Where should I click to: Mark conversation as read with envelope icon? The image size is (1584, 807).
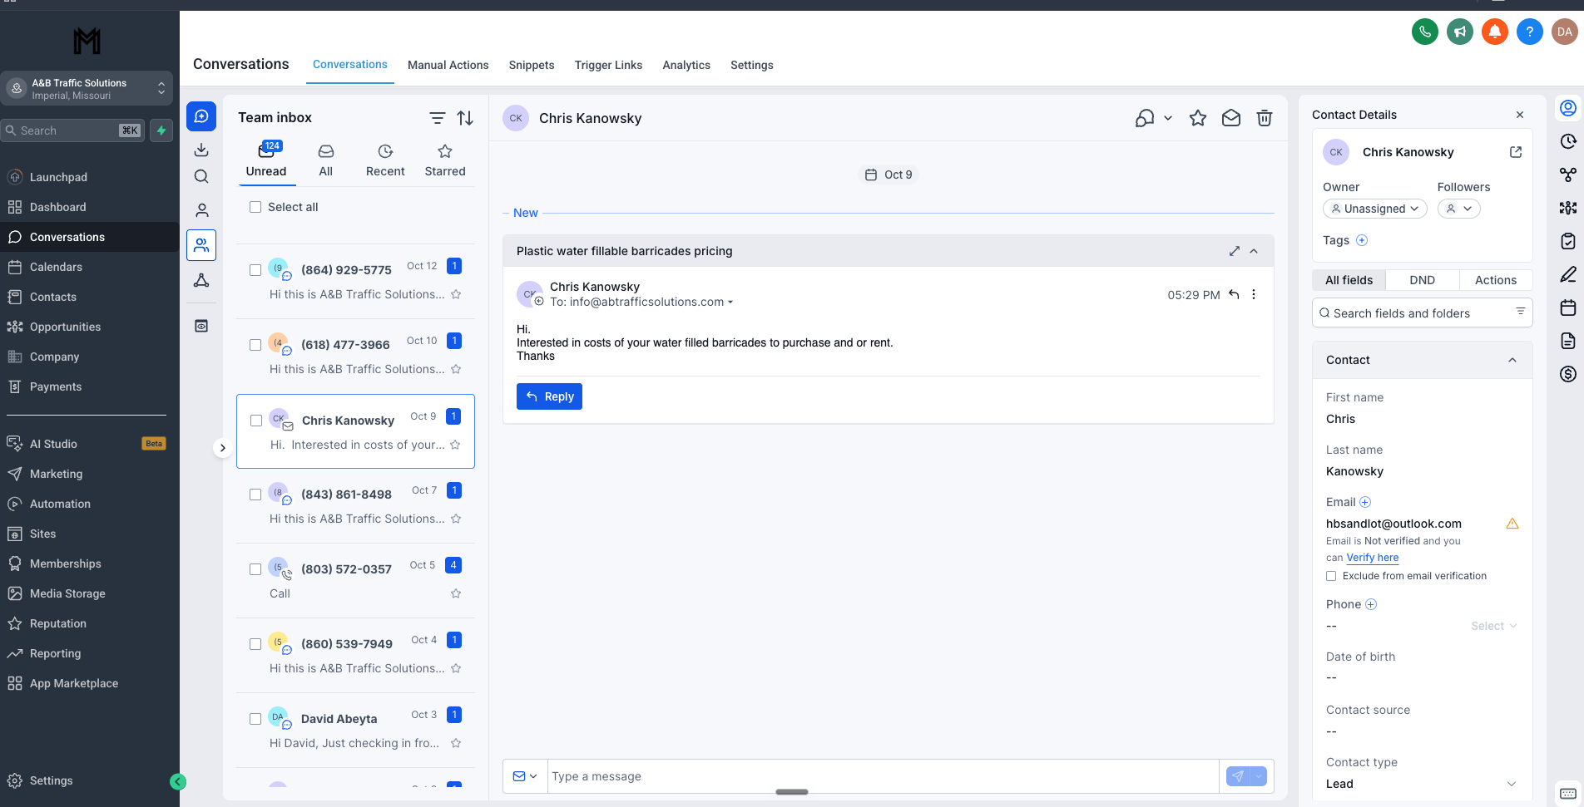(1231, 118)
